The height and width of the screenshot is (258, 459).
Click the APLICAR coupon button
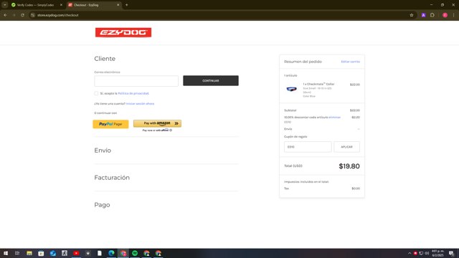coord(347,147)
